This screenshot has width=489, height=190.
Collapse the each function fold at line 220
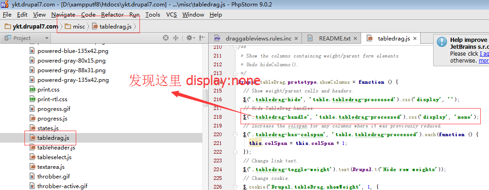click(x=235, y=134)
